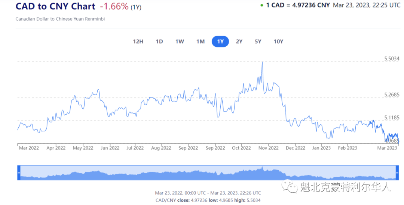
Task: Click the green live rate indicator dot
Action: pos(262,5)
